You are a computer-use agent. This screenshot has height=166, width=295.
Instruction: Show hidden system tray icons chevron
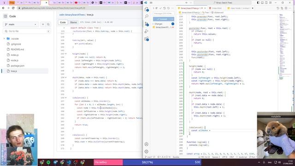(x=259, y=162)
